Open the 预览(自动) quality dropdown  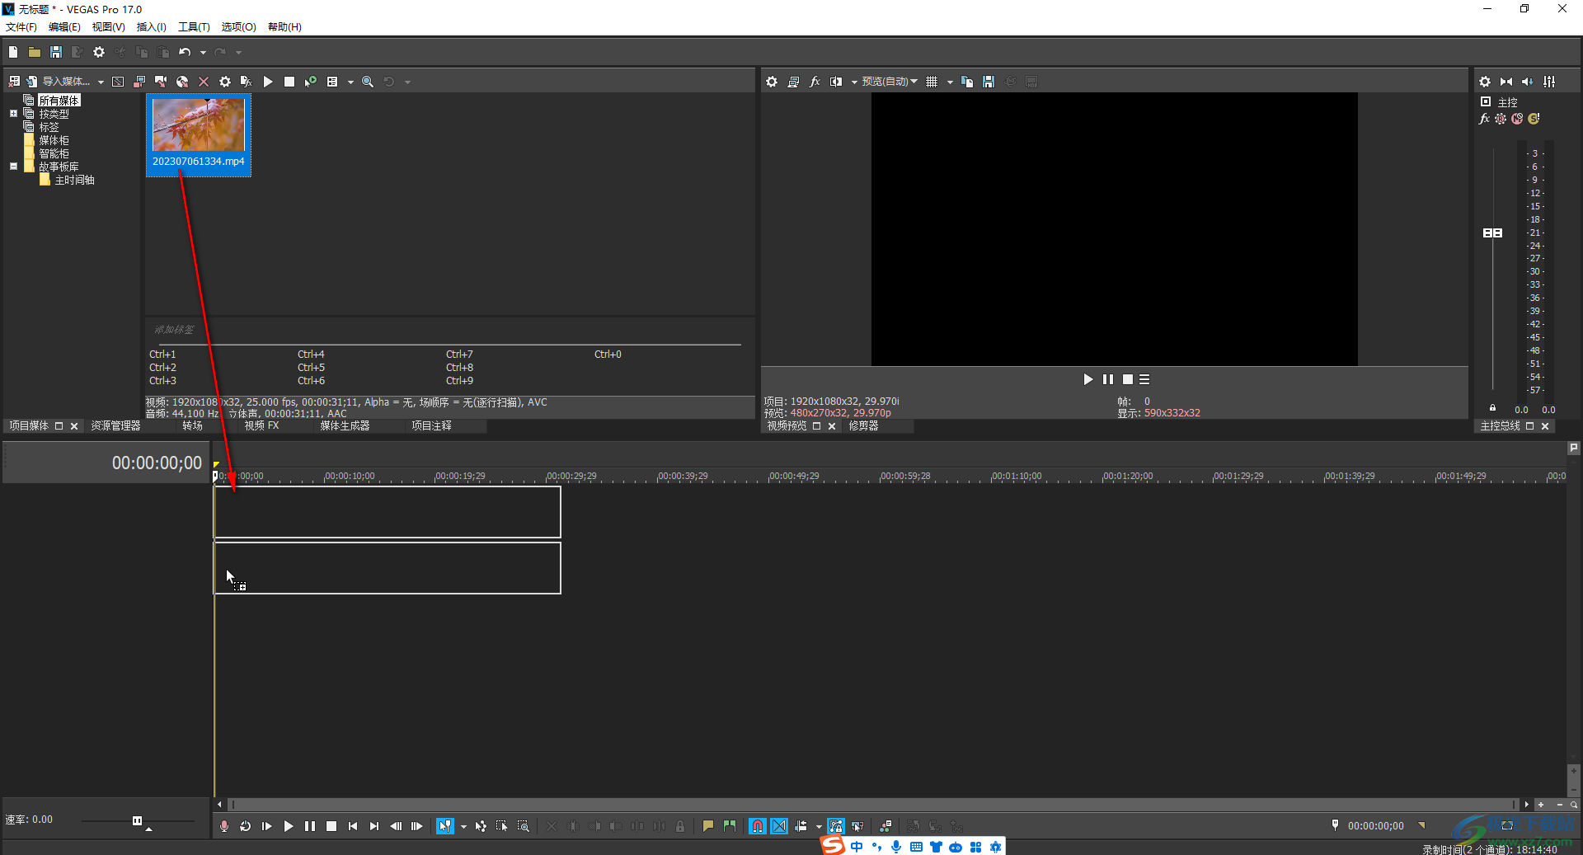pos(890,82)
